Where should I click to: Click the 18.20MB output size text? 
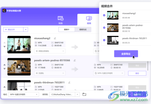[101, 68]
